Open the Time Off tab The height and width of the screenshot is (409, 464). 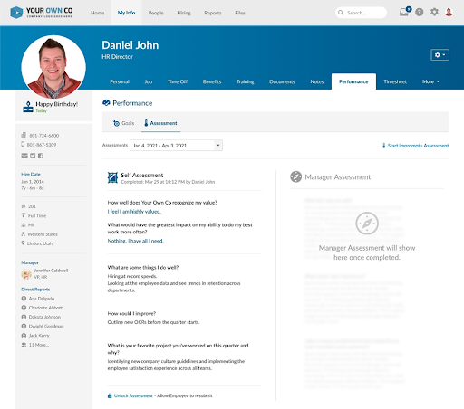[x=178, y=81]
